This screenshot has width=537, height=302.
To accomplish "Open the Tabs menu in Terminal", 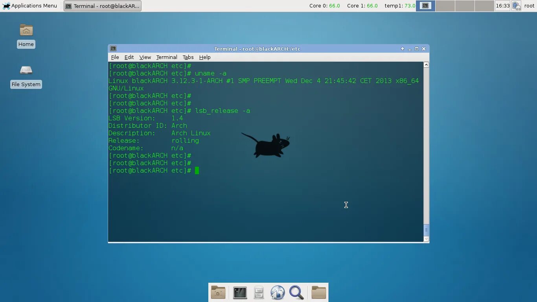I will click(x=188, y=57).
